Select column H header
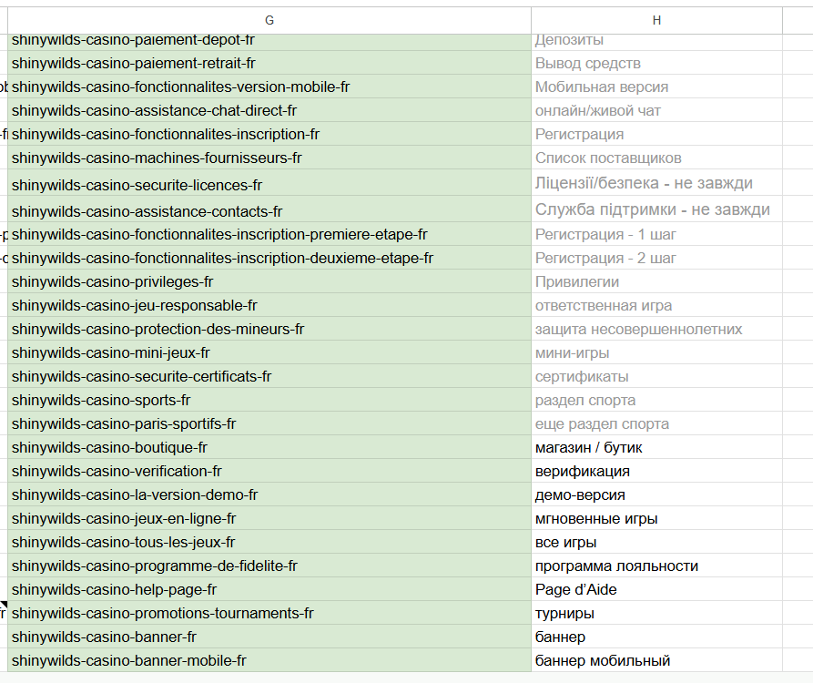The image size is (813, 683). (656, 20)
